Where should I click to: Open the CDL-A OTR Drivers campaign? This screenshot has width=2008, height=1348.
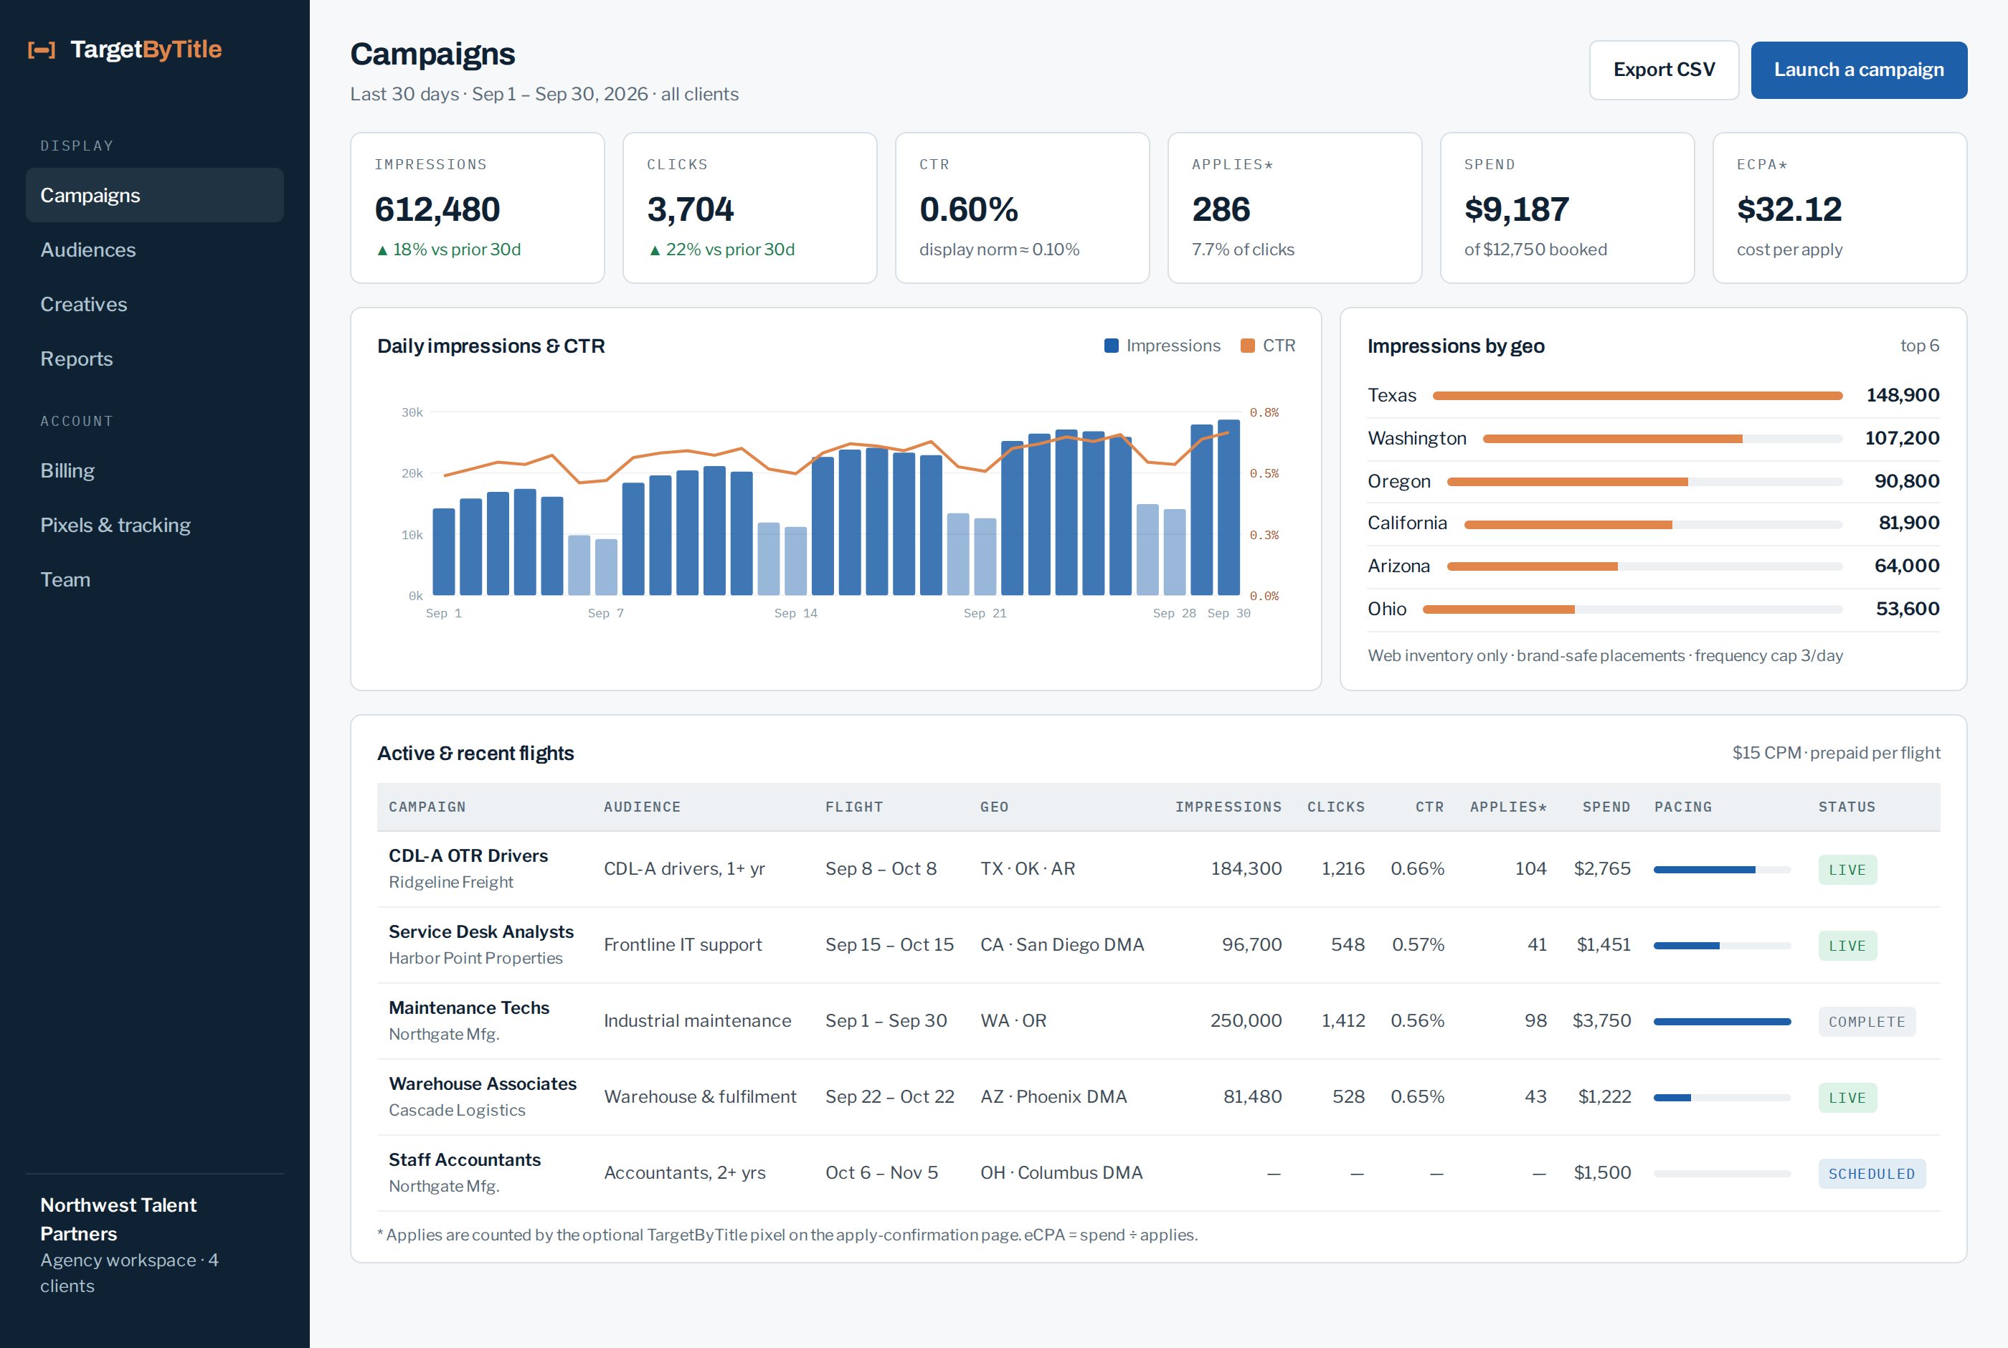click(468, 855)
